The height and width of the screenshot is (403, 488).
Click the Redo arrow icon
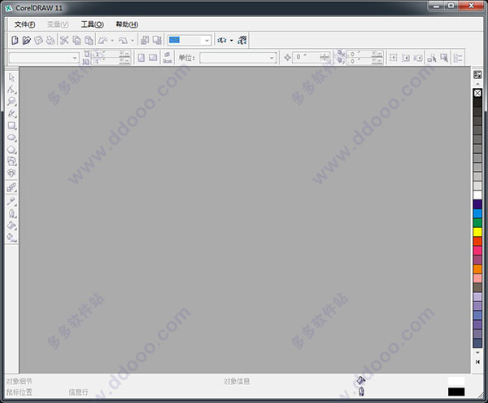tap(124, 40)
